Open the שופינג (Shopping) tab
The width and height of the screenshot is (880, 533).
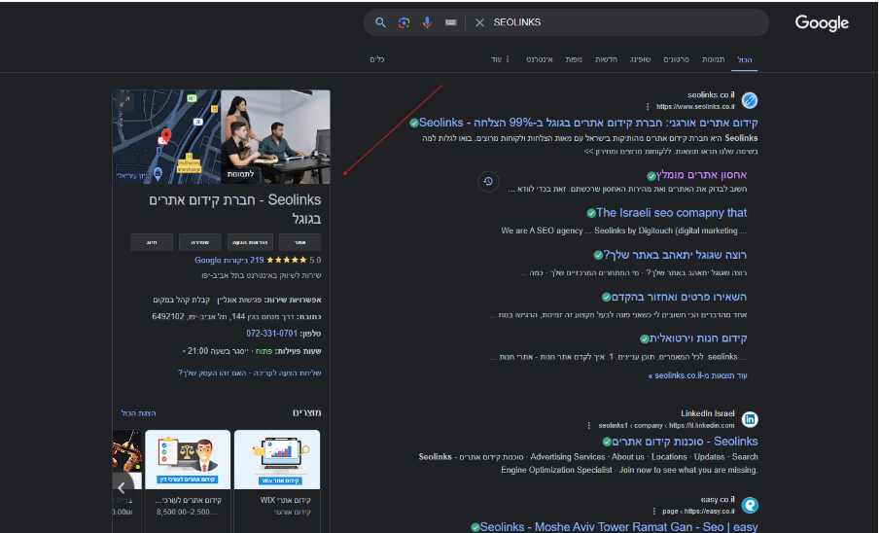click(640, 59)
